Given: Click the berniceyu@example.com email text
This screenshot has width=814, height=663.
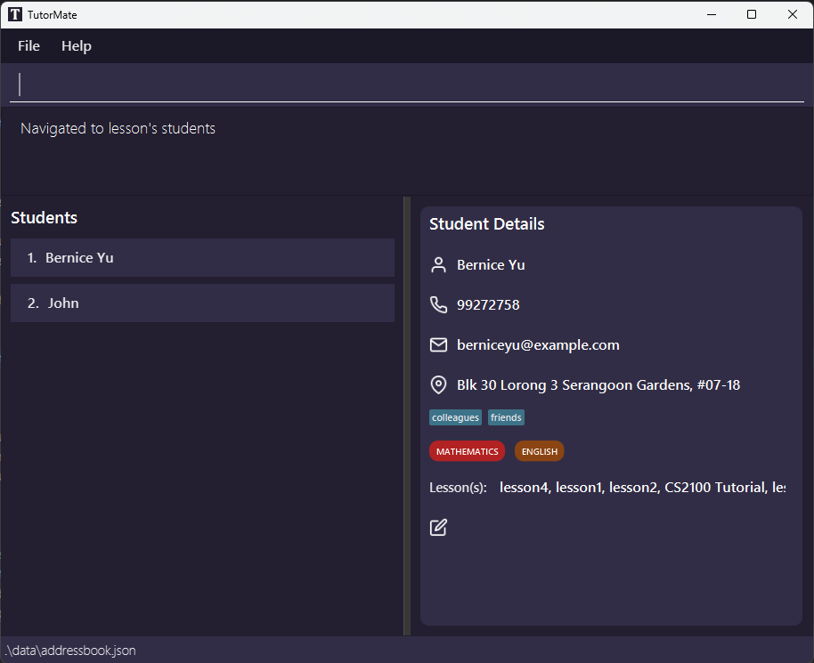Looking at the screenshot, I should coord(538,345).
